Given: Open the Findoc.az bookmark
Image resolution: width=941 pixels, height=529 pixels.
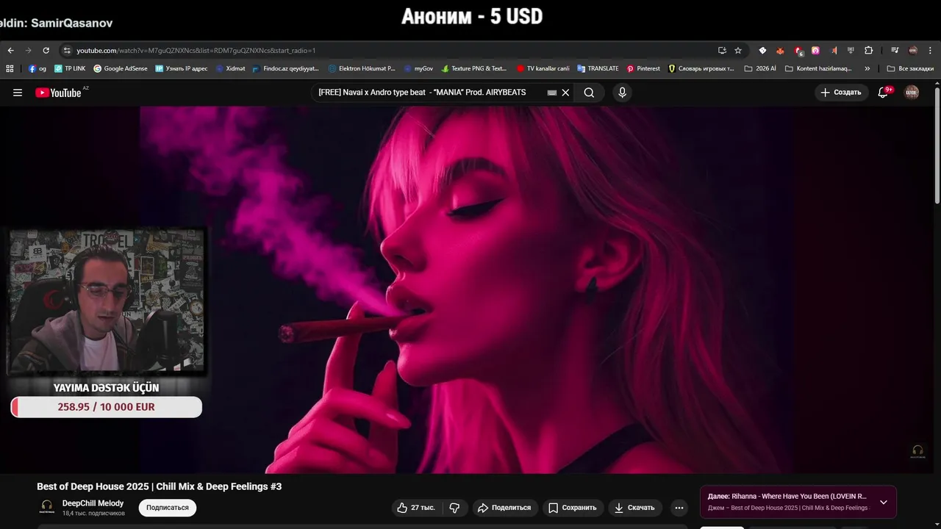Looking at the screenshot, I should click(286, 68).
